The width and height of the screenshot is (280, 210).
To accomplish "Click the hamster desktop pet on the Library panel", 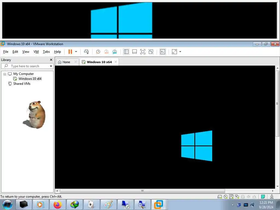I will (34, 115).
